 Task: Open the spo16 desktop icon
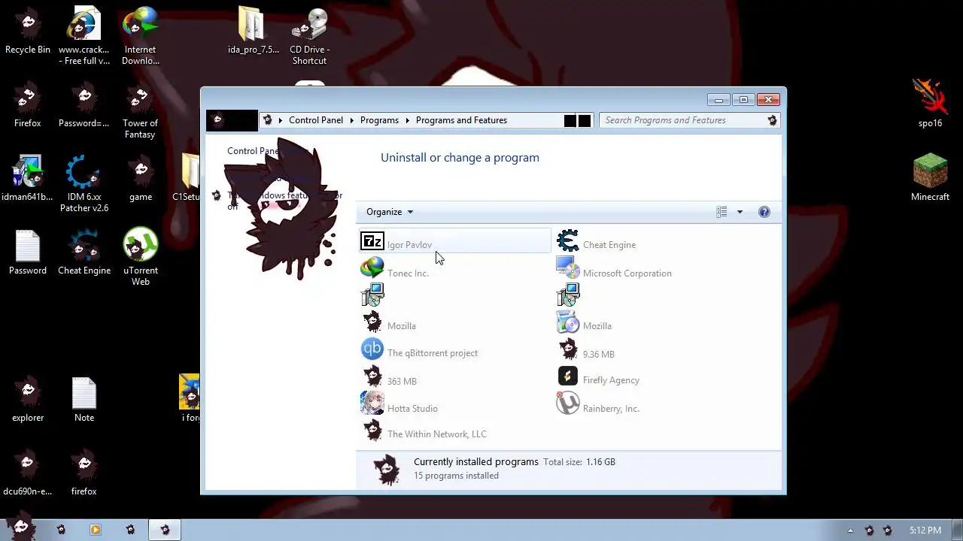click(x=931, y=104)
